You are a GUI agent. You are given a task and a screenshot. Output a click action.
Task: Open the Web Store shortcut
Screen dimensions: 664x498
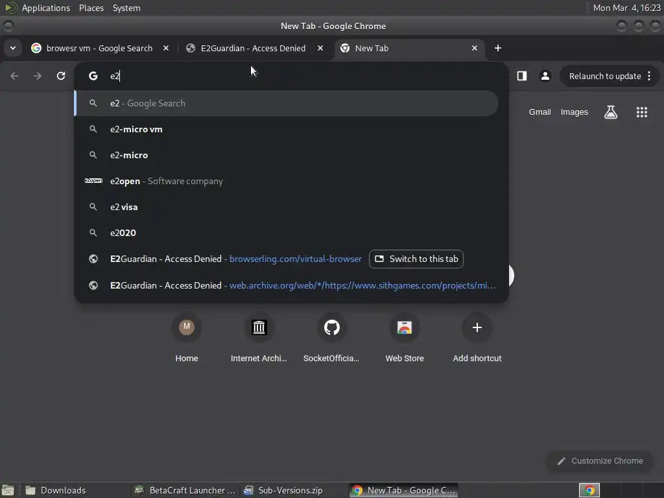[405, 338]
